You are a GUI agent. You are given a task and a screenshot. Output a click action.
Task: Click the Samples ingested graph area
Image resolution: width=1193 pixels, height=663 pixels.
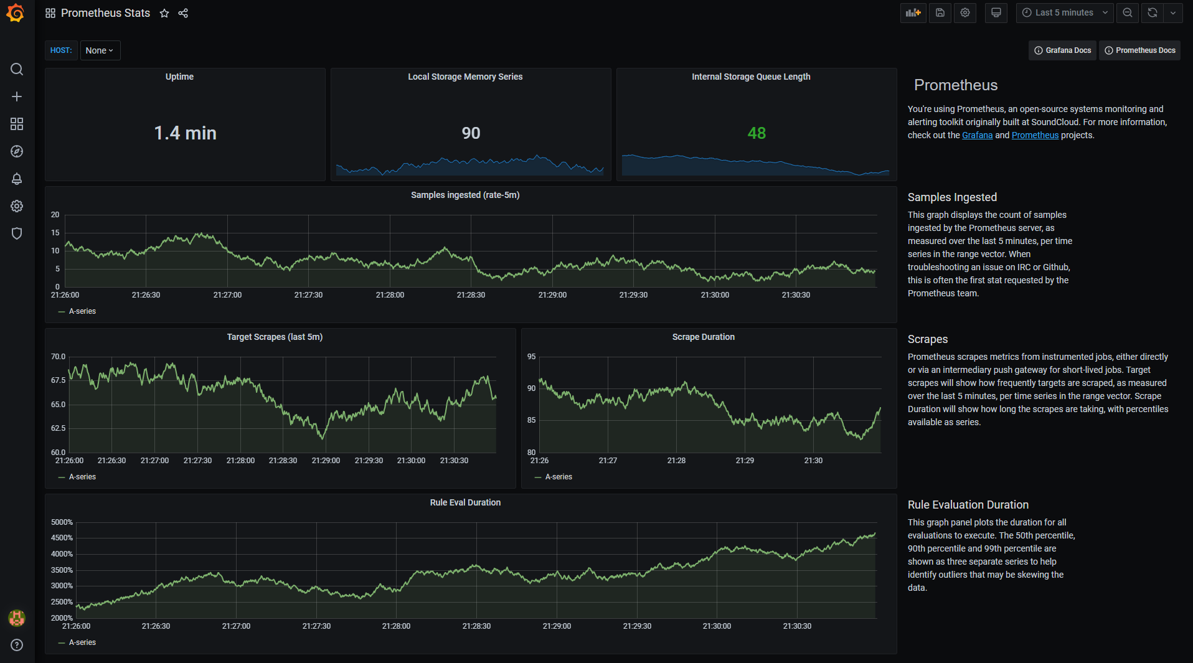point(471,251)
